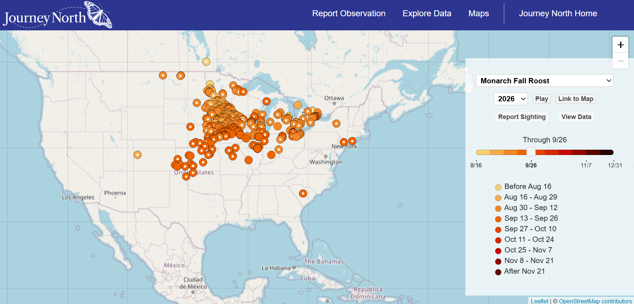Zoom out with the minus button
Screen dimensions: 634x304
click(x=621, y=61)
